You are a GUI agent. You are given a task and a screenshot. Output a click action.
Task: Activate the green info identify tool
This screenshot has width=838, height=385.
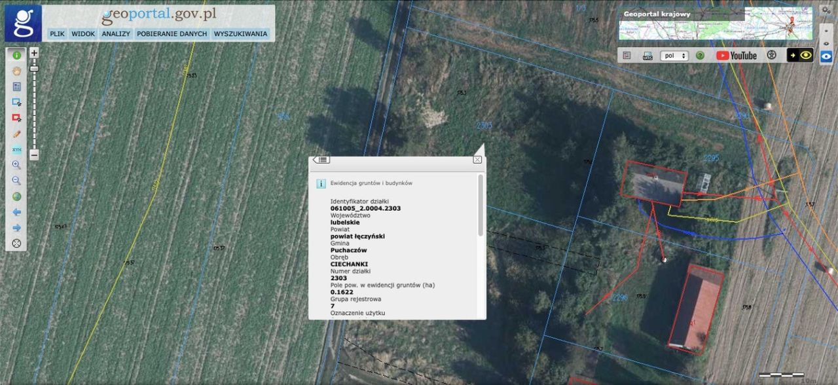tap(16, 55)
